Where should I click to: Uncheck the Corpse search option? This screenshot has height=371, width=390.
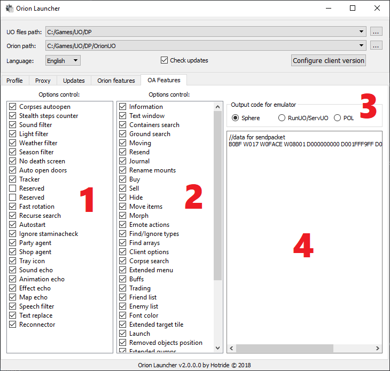click(x=123, y=261)
